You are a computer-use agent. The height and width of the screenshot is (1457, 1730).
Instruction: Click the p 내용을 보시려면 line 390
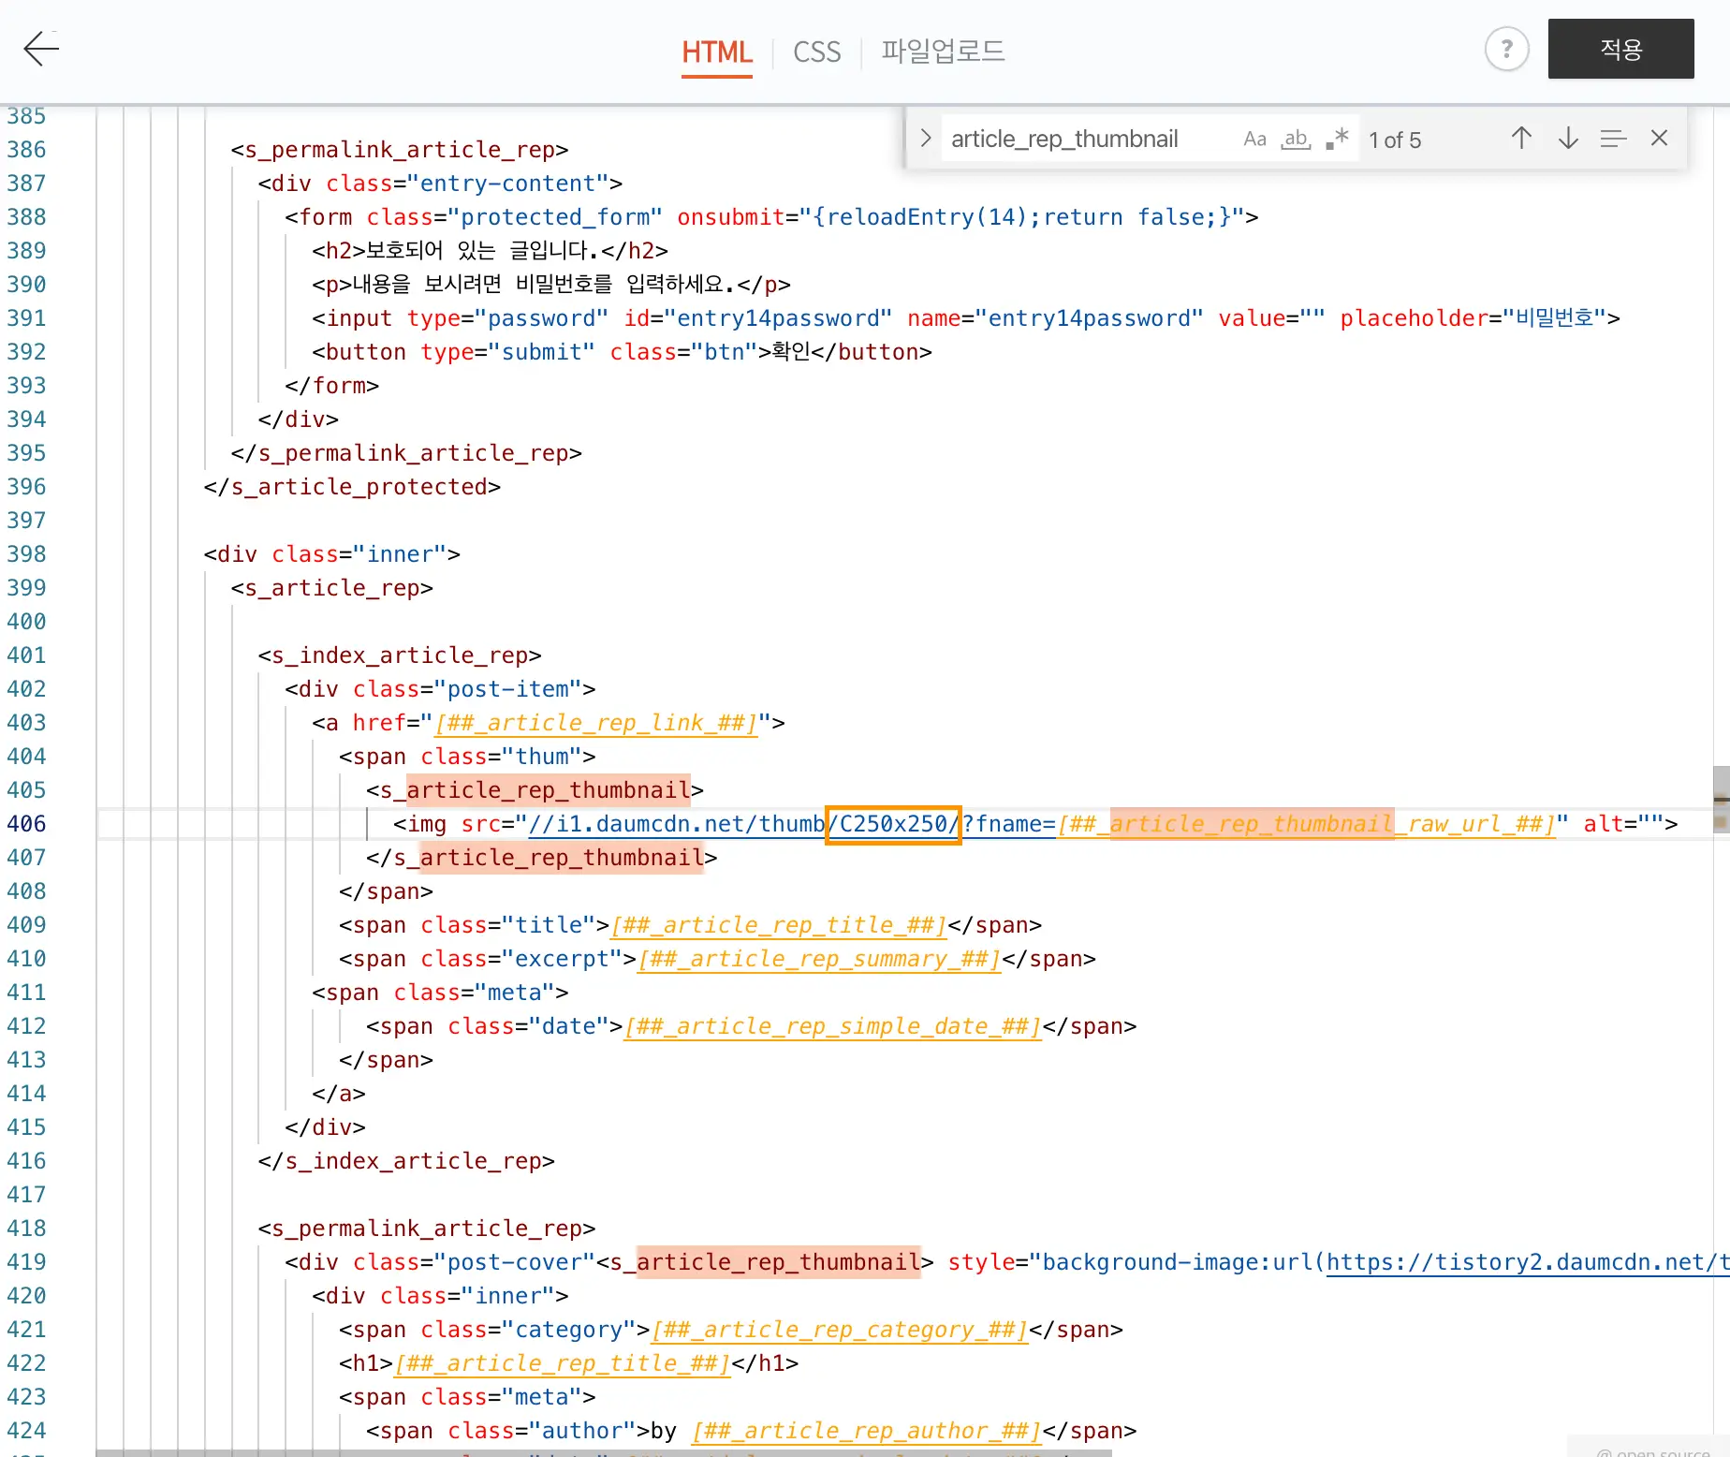pyautogui.click(x=551, y=285)
